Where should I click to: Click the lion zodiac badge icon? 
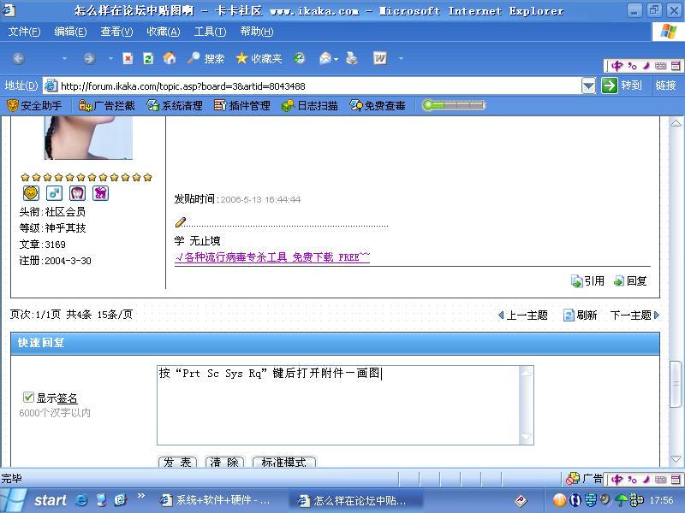(x=31, y=193)
